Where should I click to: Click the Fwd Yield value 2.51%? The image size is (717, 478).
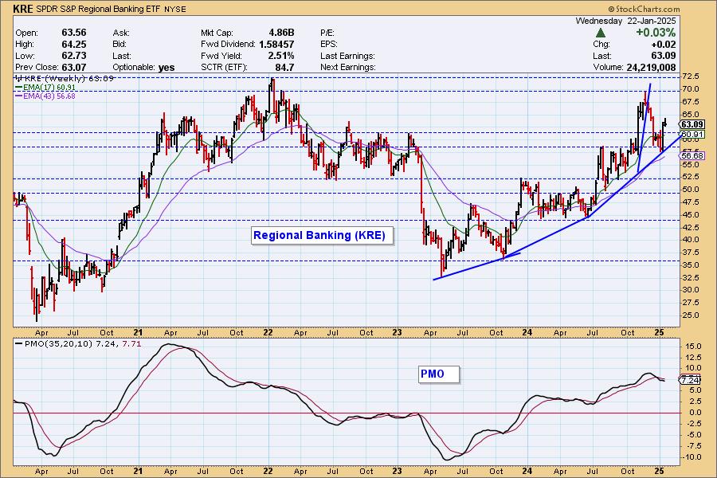click(x=281, y=56)
